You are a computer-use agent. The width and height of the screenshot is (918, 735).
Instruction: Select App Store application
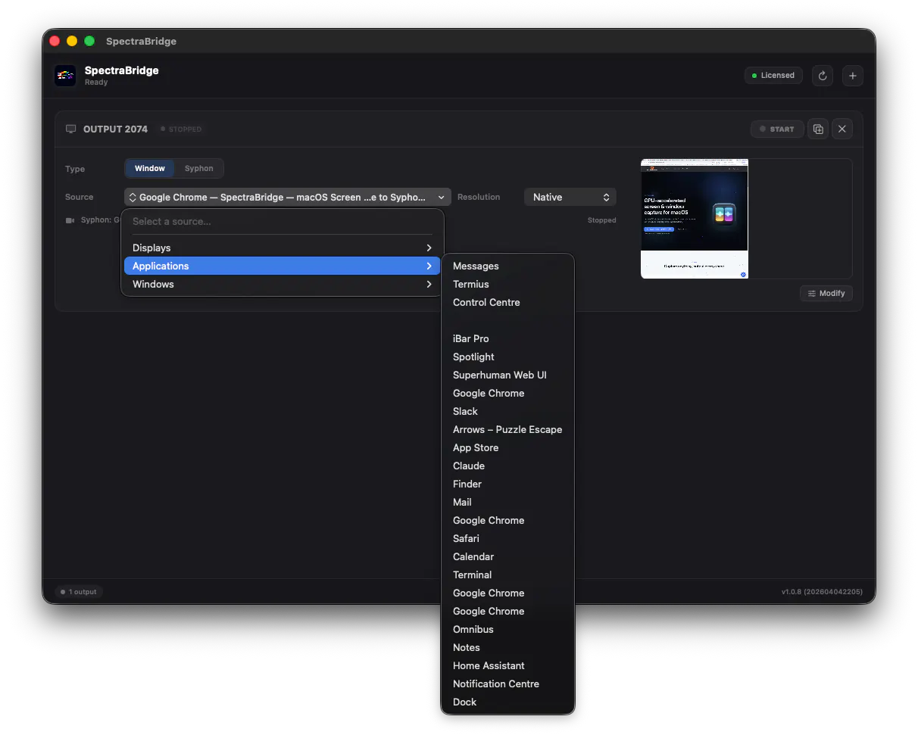pyautogui.click(x=507, y=447)
